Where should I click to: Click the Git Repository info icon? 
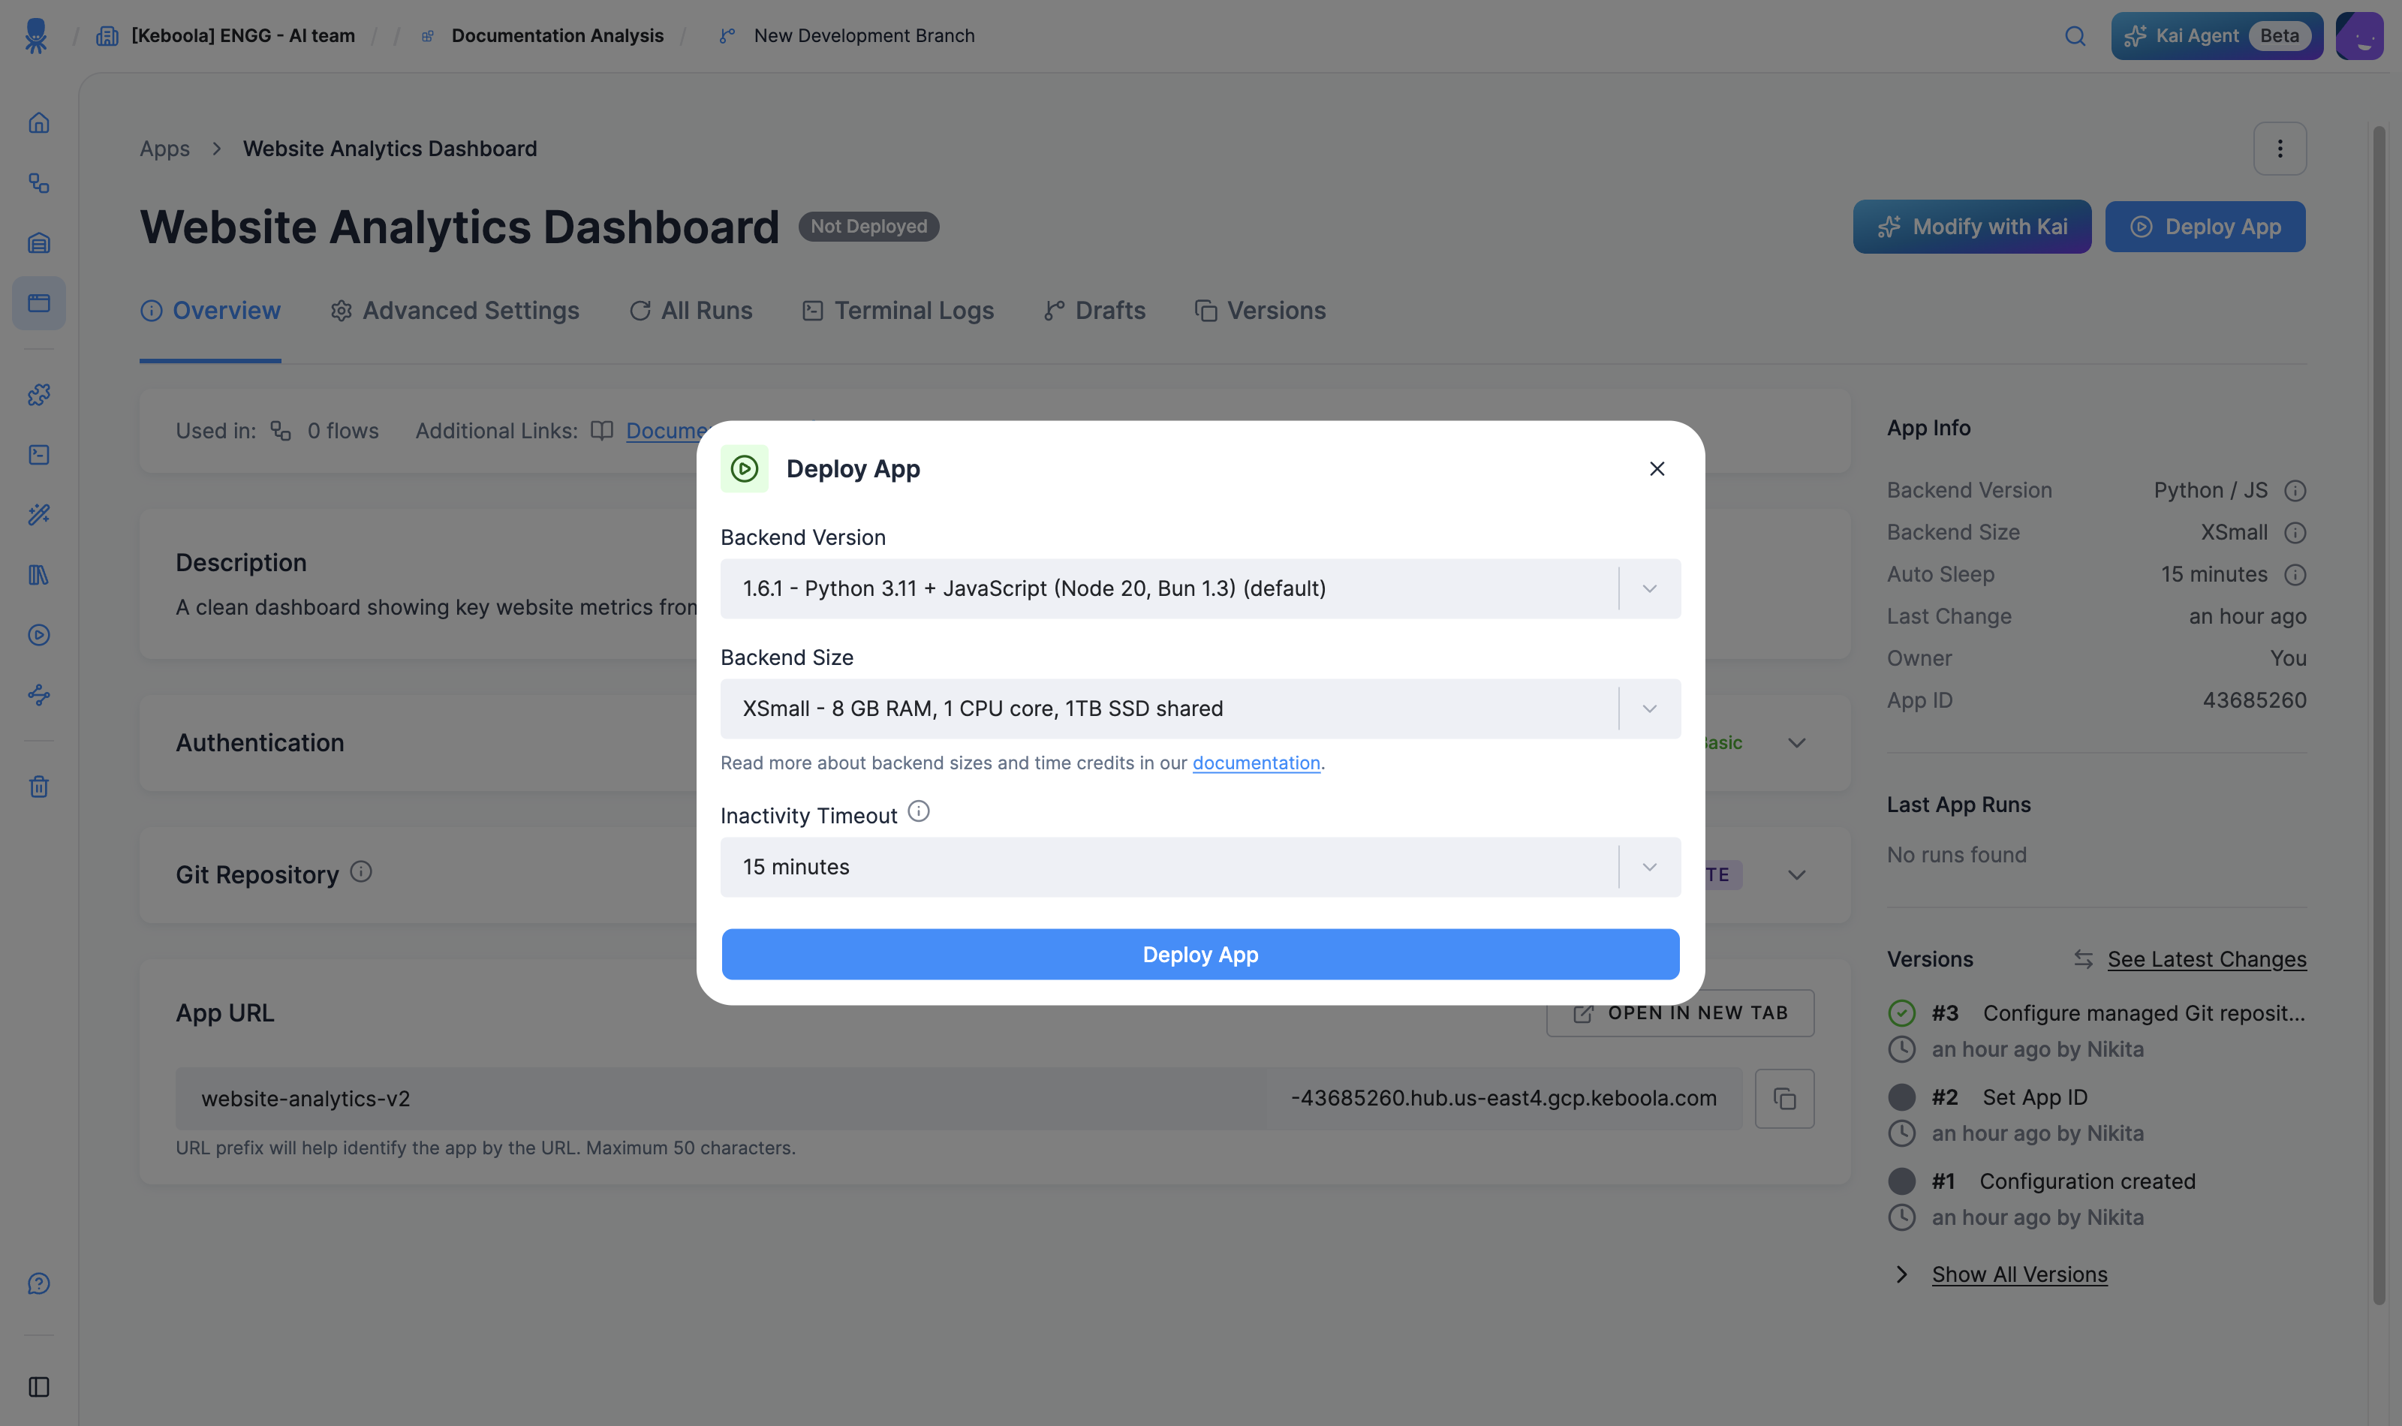[x=360, y=871]
